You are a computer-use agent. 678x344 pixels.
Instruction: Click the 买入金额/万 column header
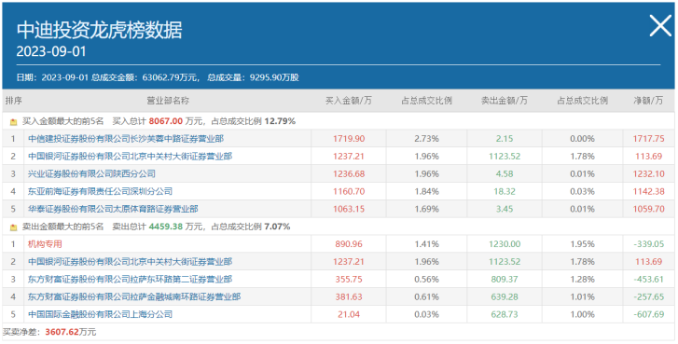pos(349,101)
